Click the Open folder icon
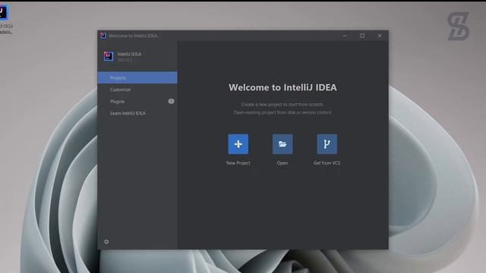Screen dimensions: 486x273 282,144
